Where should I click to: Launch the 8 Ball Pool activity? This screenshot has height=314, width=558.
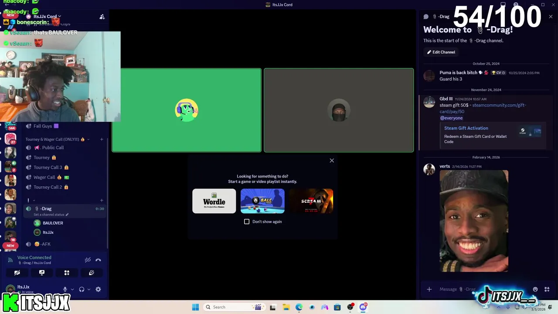pyautogui.click(x=262, y=201)
